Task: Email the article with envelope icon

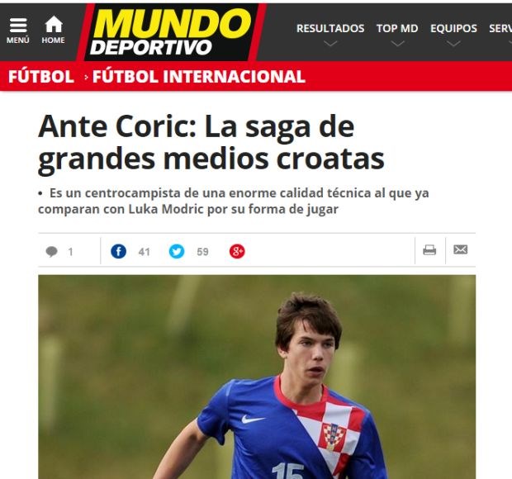Action: click(x=461, y=249)
